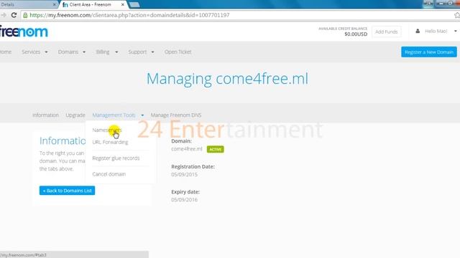
Task: Click the come4free.ml domain value
Action: pos(187,149)
